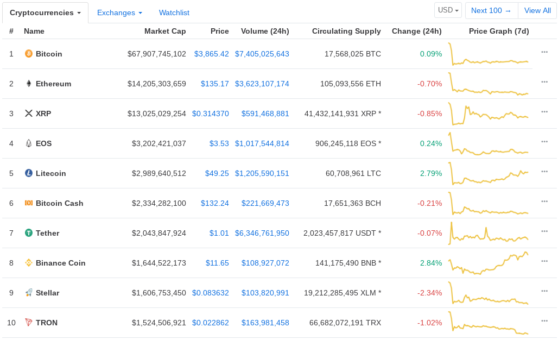Open the more options menu for Stellar
The height and width of the screenshot is (340, 558).
(x=544, y=291)
